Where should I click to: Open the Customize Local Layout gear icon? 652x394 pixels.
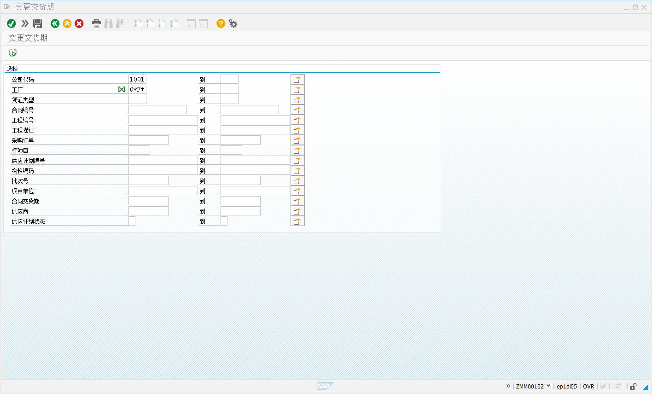coord(233,23)
